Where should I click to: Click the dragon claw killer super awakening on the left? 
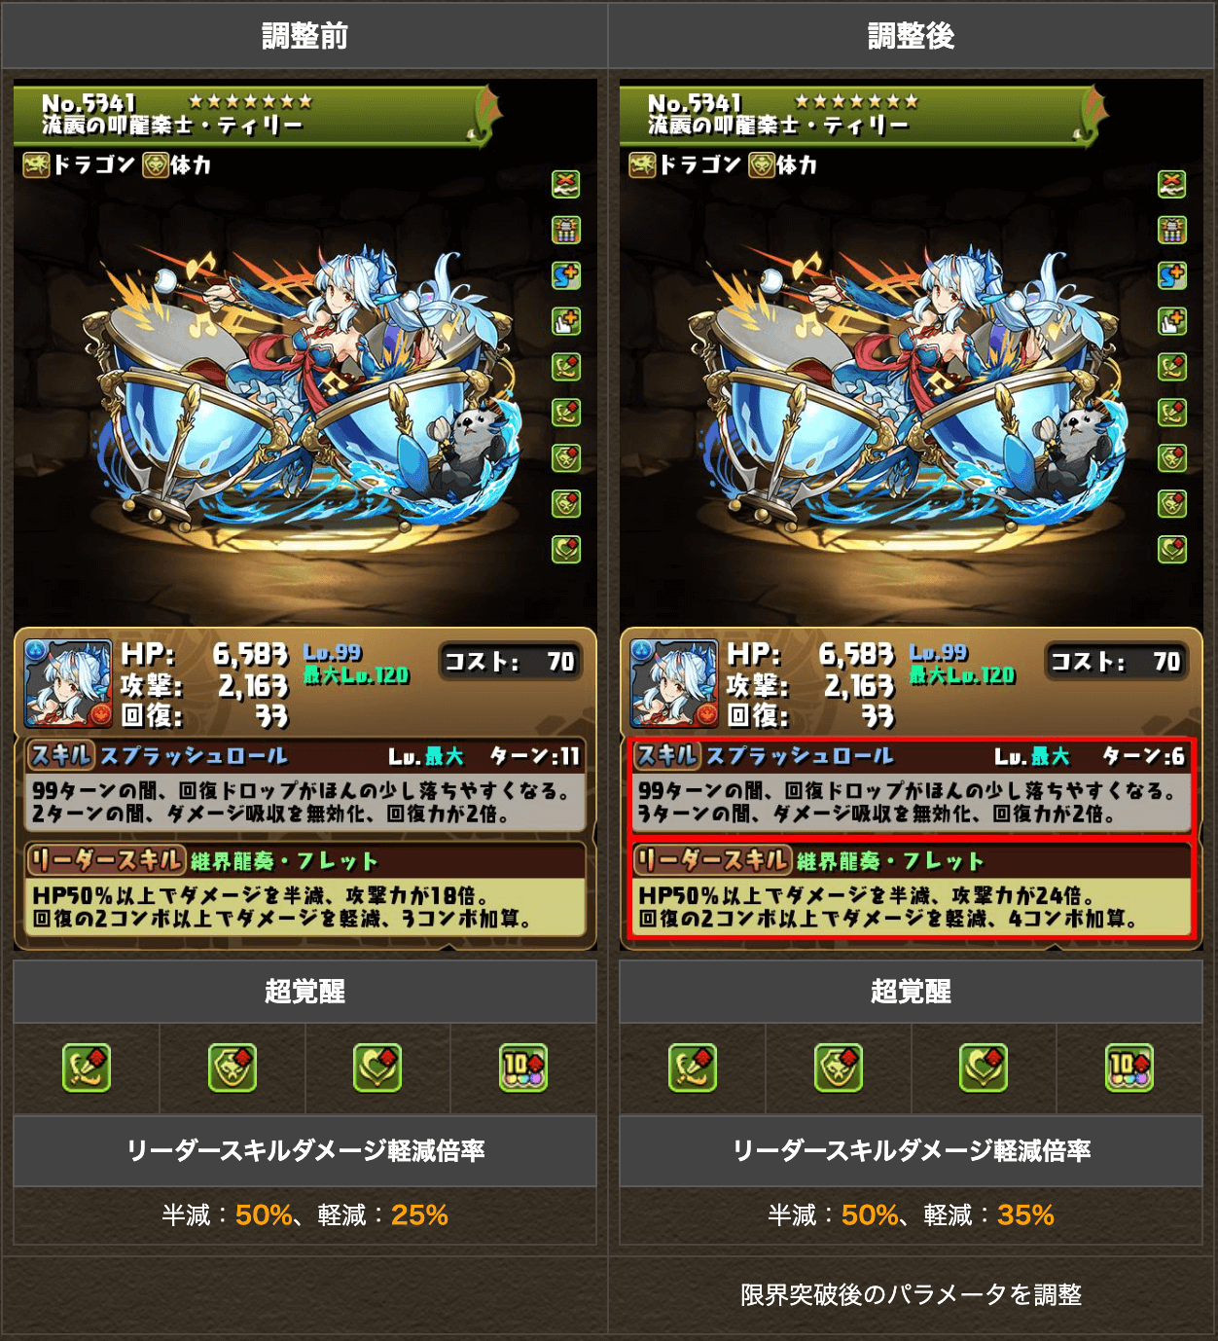point(87,1069)
